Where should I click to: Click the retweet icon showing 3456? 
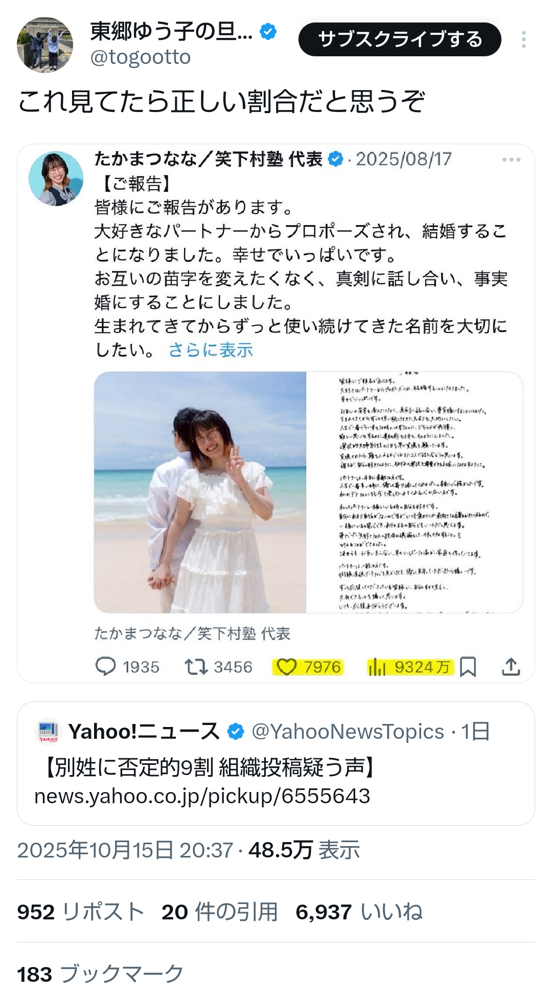(x=195, y=667)
